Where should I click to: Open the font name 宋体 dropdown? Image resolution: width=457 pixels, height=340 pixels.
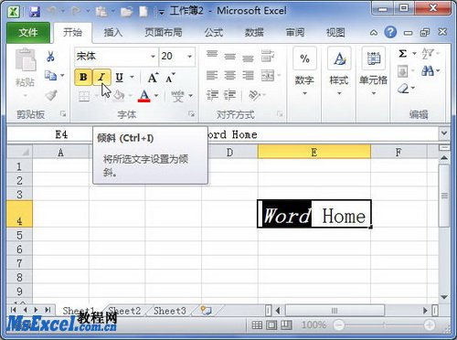pos(153,57)
